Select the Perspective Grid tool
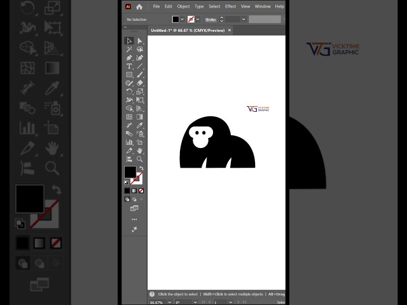Viewport: 407px width, 305px height. click(140, 109)
